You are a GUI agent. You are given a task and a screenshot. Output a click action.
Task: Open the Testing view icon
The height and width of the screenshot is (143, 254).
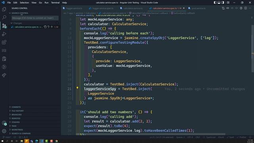4,59
